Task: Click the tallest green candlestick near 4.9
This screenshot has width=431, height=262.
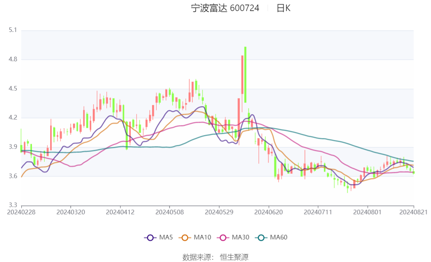Action: 245,75
